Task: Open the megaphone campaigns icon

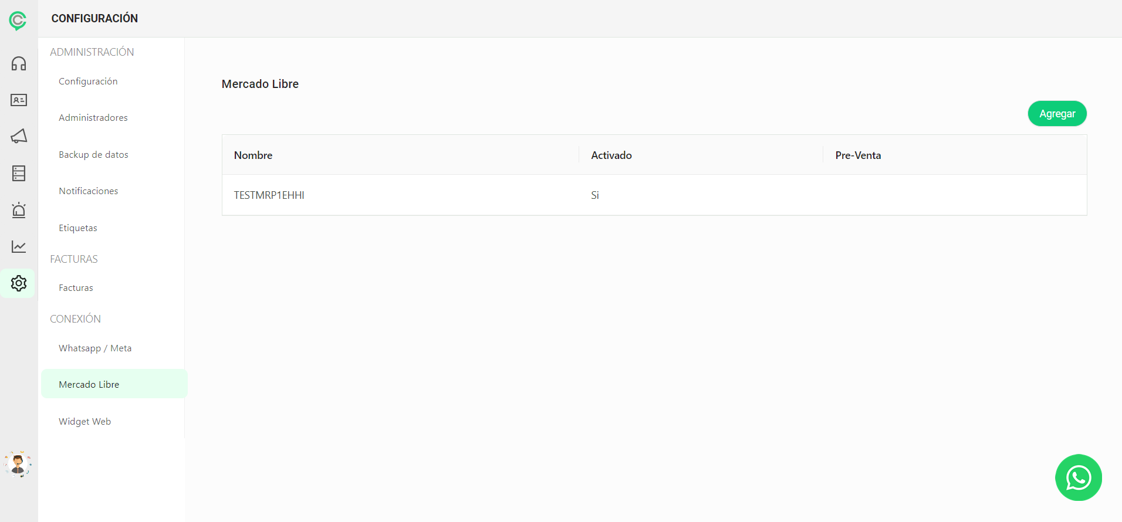Action: 19,136
